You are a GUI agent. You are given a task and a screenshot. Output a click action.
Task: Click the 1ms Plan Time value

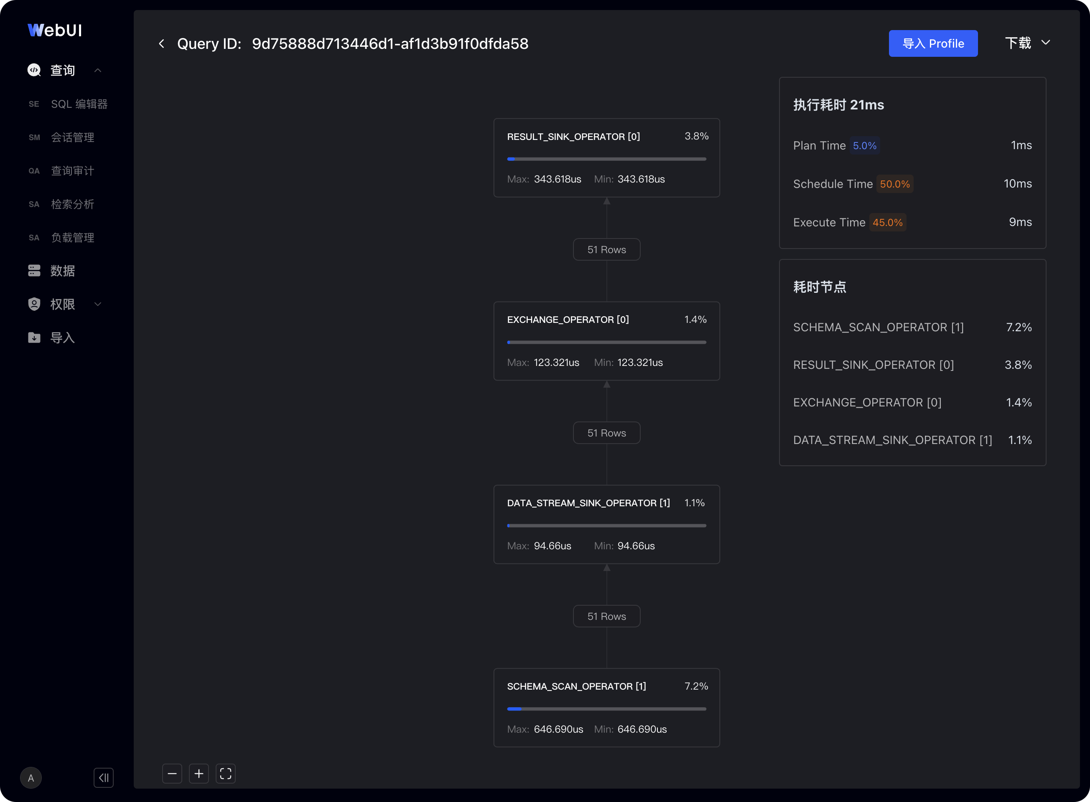[x=1021, y=145]
